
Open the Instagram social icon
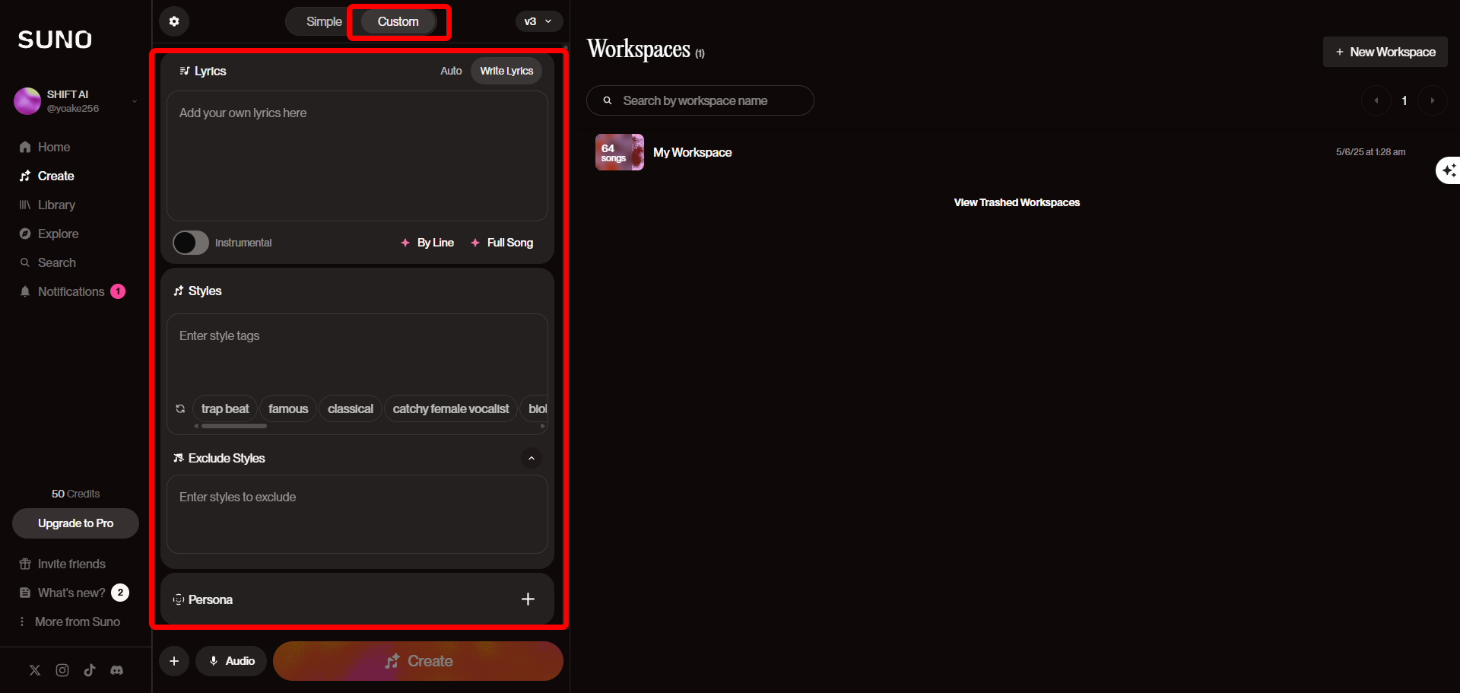pos(62,670)
